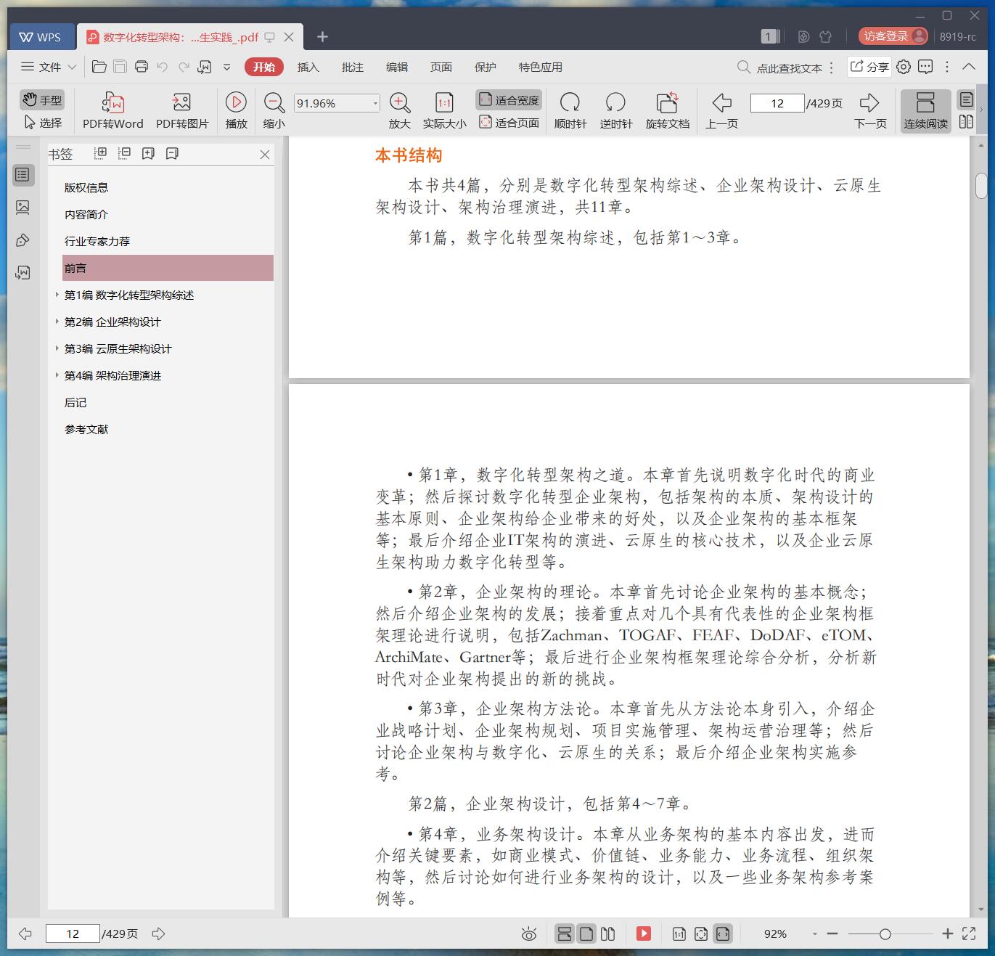Screen dimensions: 995x956
Task: Click 旋转文档 rotate document tool
Action: (x=668, y=110)
